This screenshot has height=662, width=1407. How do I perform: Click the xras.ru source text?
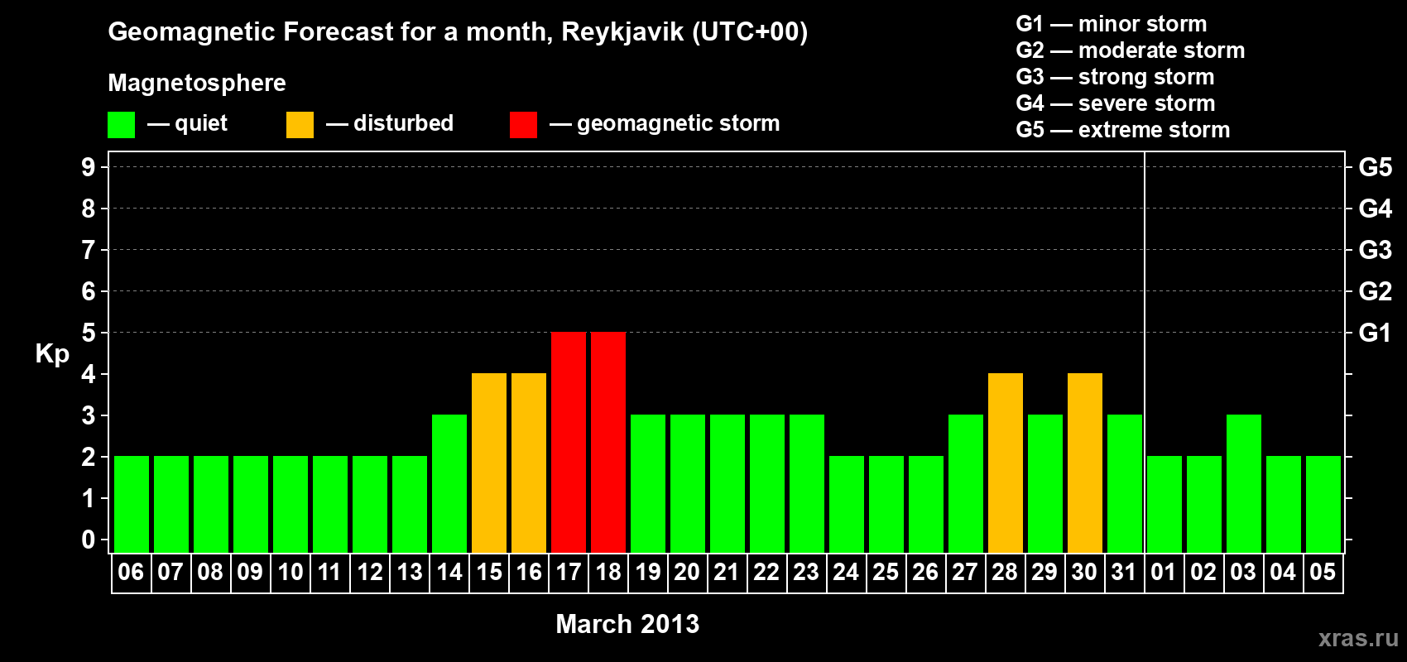[x=1358, y=638]
